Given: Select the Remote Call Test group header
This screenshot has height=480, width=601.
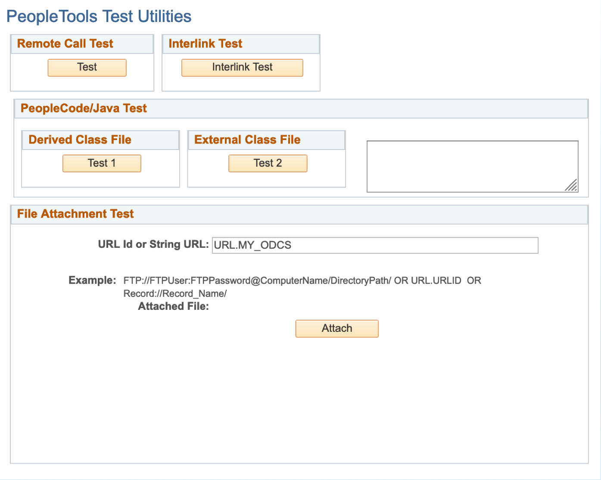Looking at the screenshot, I should (x=65, y=44).
